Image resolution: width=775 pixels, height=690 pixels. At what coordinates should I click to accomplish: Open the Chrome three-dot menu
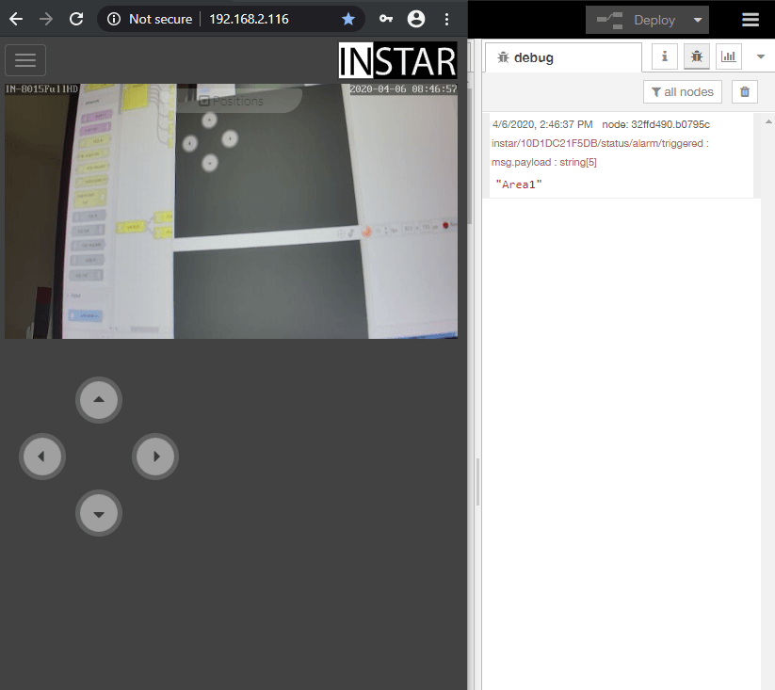click(x=446, y=18)
